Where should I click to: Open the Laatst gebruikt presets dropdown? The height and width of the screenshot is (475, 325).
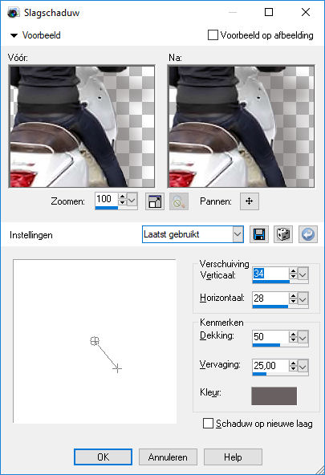click(x=238, y=234)
